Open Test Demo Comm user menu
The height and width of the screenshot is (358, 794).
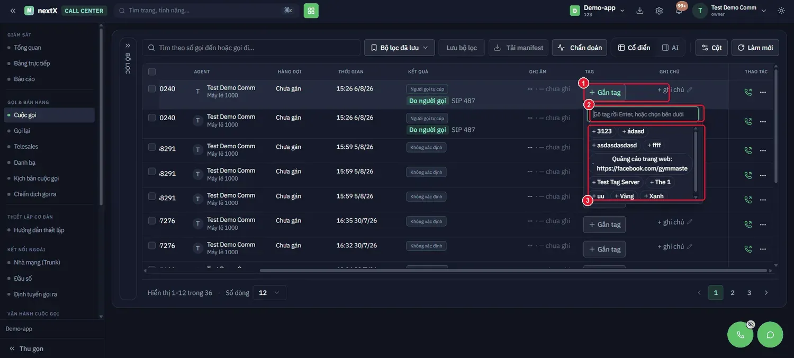(x=730, y=11)
